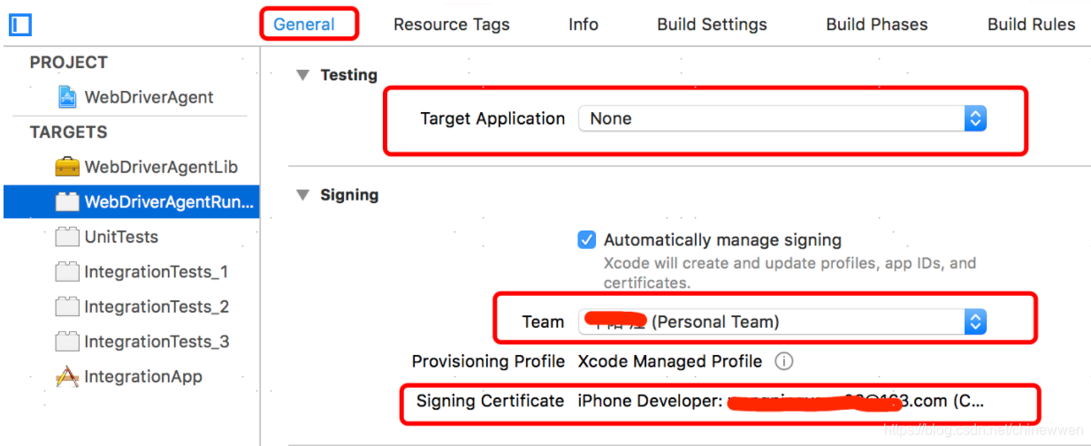Open the Info tab
Screen dimensions: 1091x446
pos(584,25)
